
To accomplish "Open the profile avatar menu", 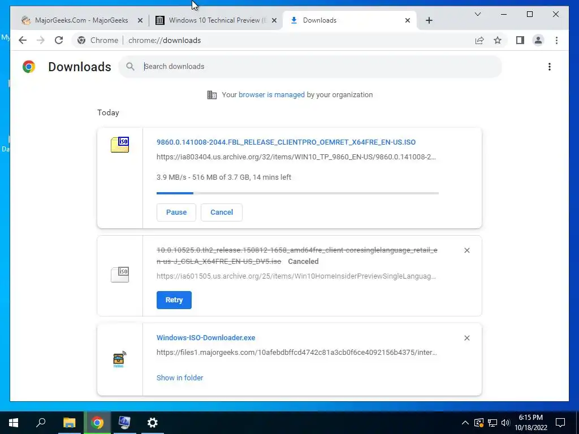I will pyautogui.click(x=538, y=40).
